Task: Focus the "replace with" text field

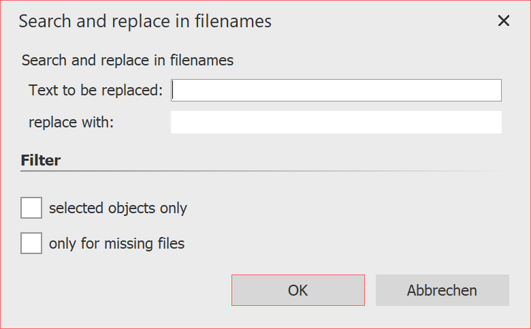Action: point(336,123)
